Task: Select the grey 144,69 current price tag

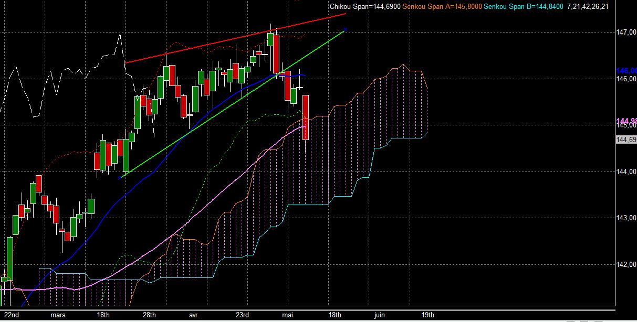Action: coord(626,139)
